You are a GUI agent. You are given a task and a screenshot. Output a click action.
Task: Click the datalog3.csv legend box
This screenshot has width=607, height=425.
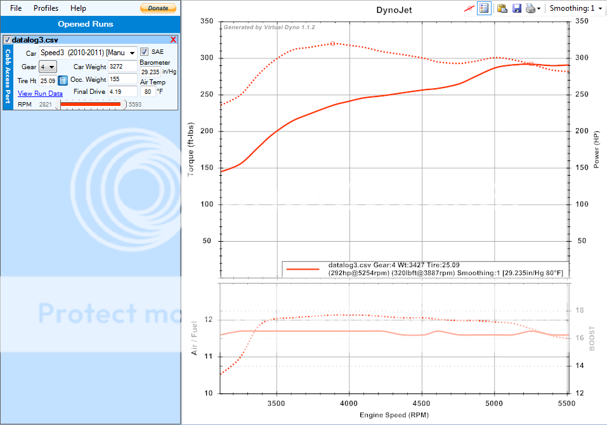click(x=426, y=269)
